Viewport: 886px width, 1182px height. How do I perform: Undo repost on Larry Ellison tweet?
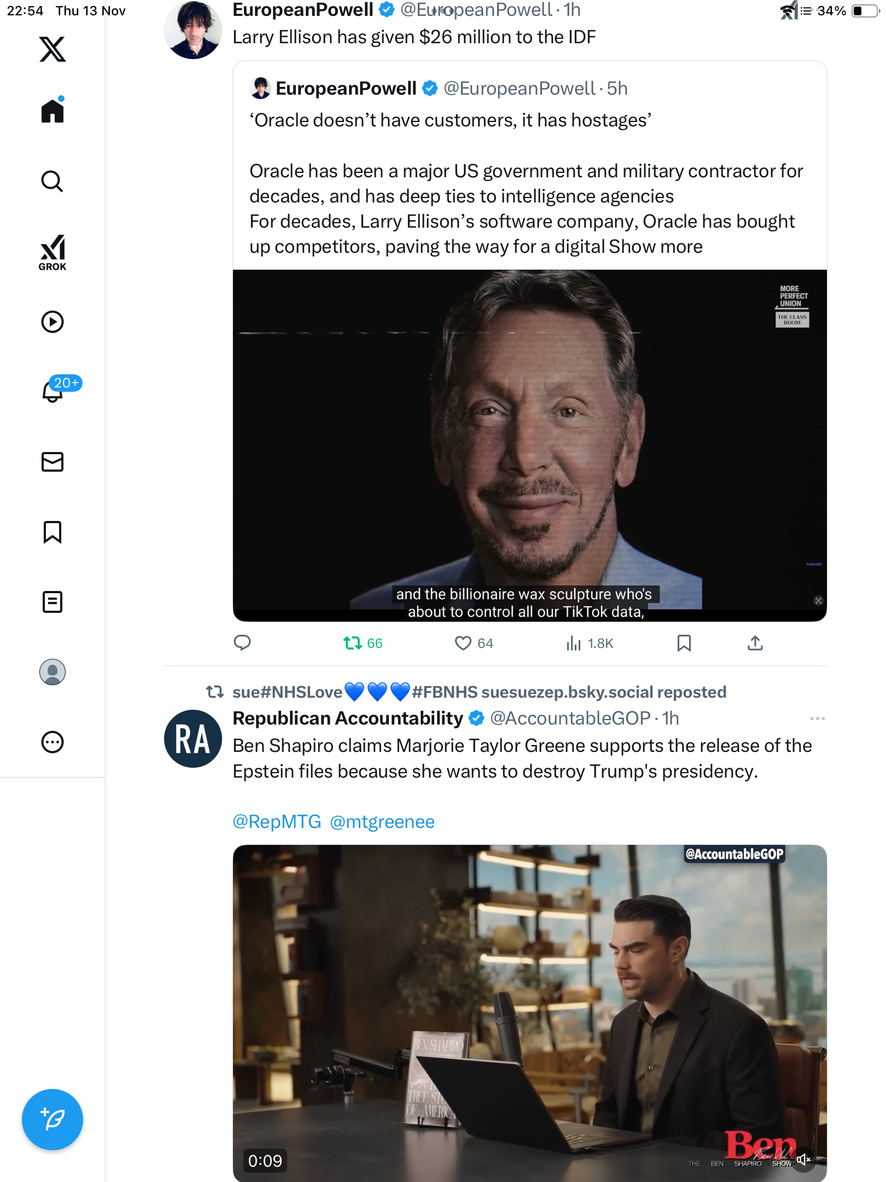point(353,643)
